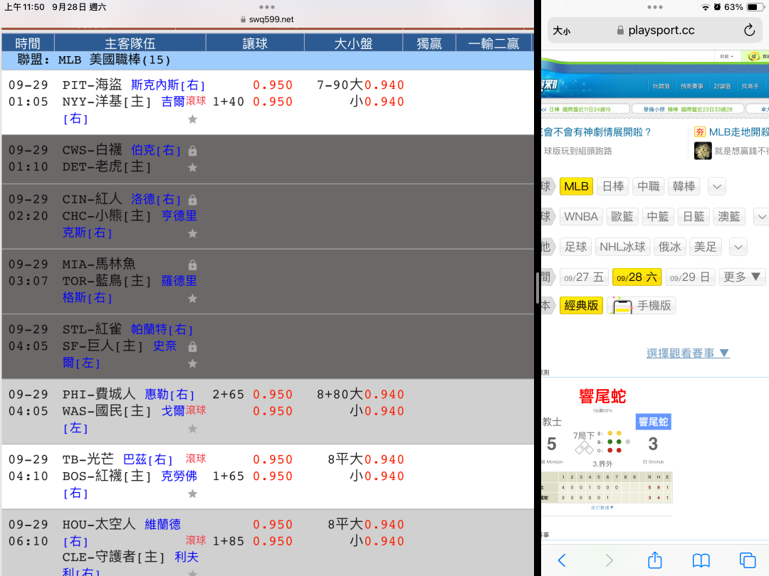The image size is (769, 576).
Task: Switch to the 手機版 view
Action: [x=642, y=306]
